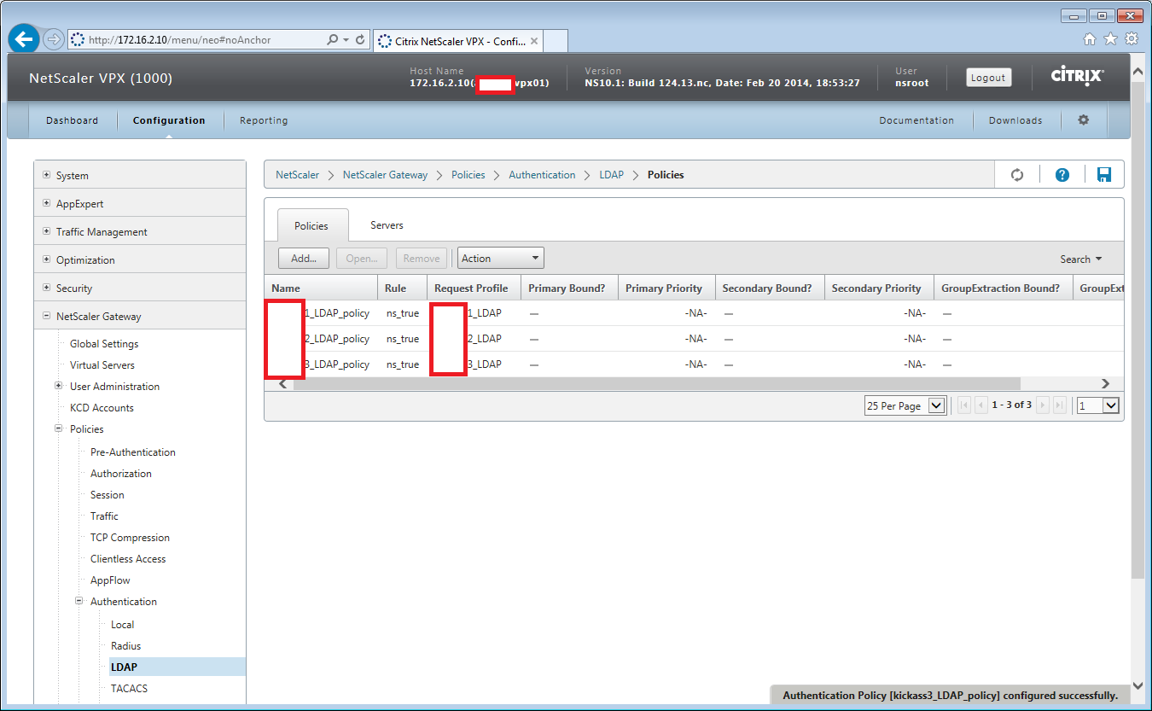This screenshot has height=711, width=1152.
Task: Click the page vertical scrollbar down arrow
Action: pos(1137,685)
